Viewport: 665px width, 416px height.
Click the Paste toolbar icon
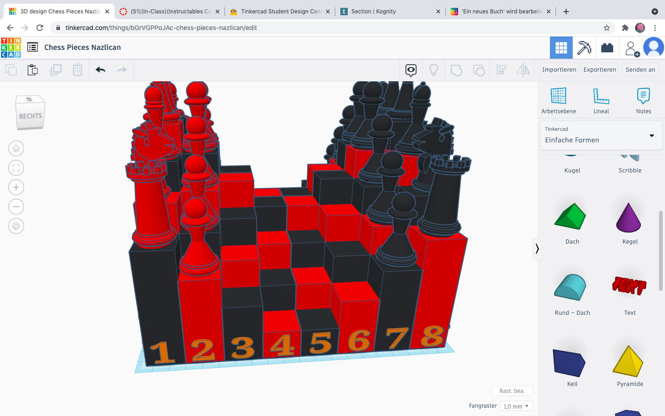click(x=33, y=70)
